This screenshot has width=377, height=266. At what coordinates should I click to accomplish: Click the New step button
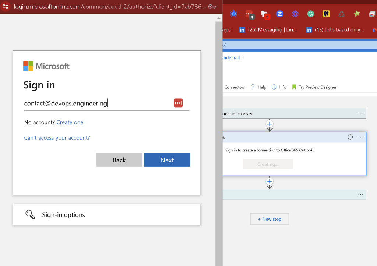(269, 219)
